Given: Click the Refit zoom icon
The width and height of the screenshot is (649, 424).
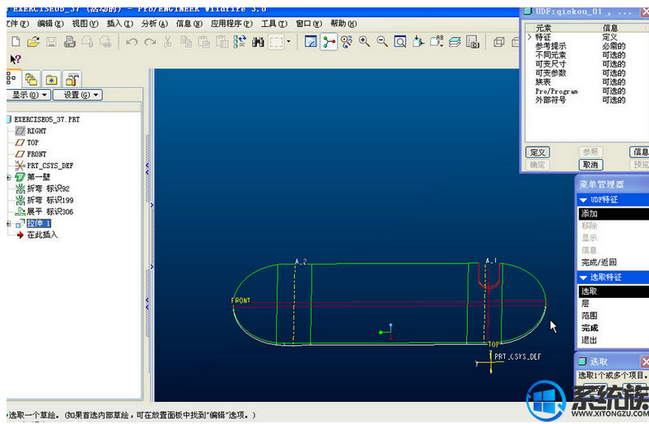Looking at the screenshot, I should tap(399, 42).
